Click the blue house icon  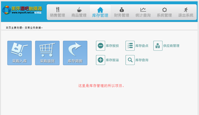click(x=100, y=10)
